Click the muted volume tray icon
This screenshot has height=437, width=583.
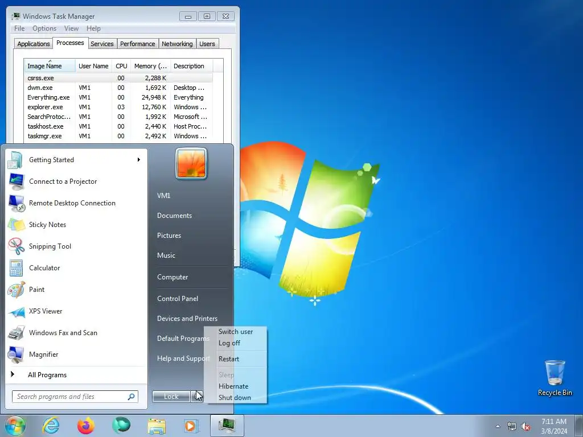[525, 427]
